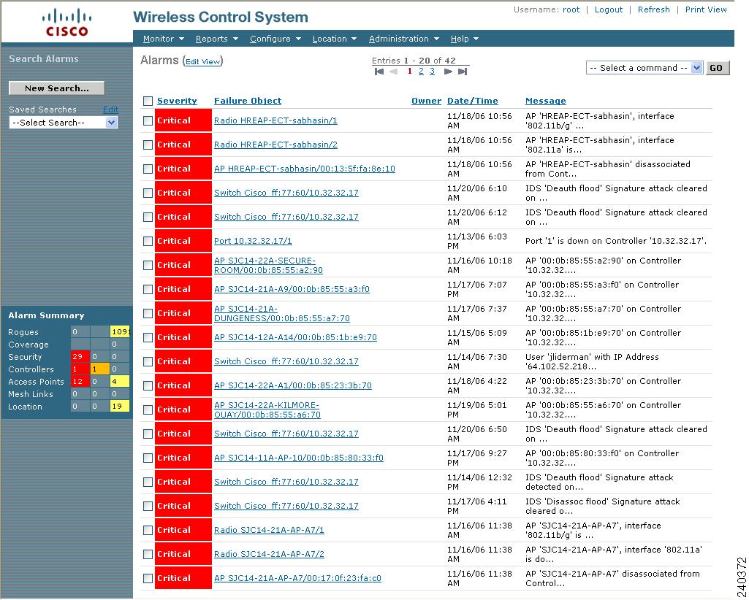
Task: Open AP SJC14-22A-SECURE-ROOM failure object link
Action: pos(268,266)
